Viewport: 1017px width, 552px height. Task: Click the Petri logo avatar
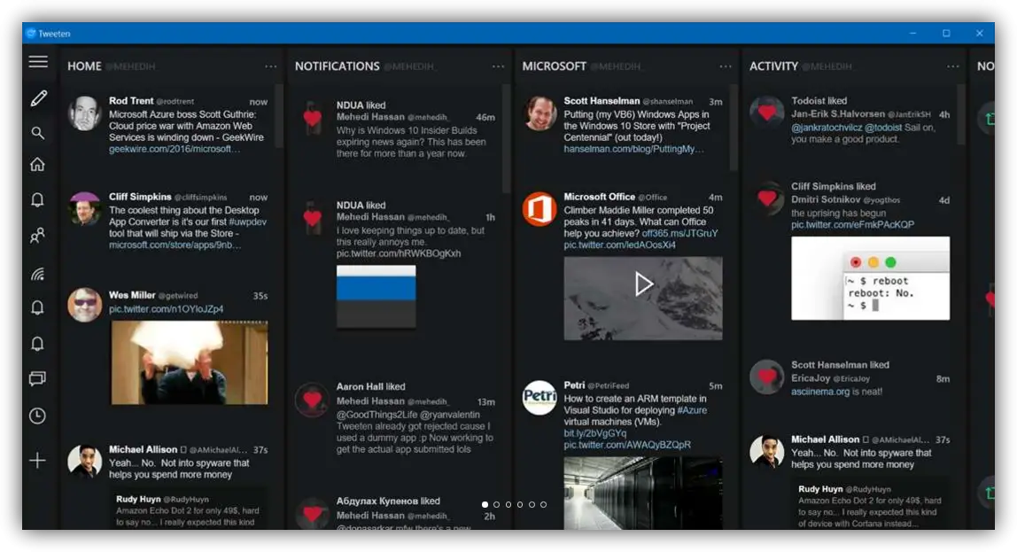tap(540, 397)
